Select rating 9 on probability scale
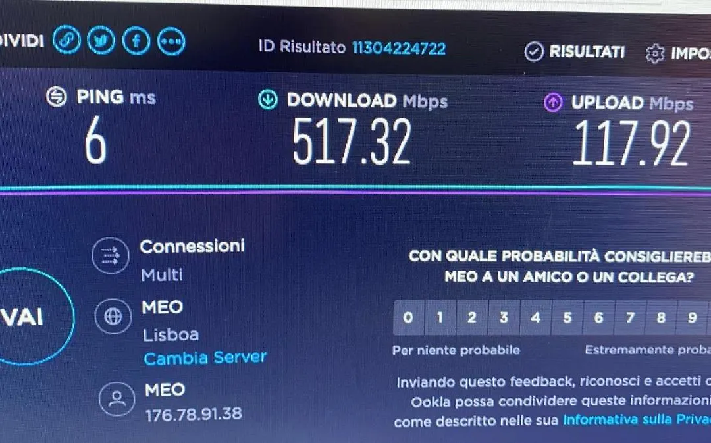 point(692,317)
